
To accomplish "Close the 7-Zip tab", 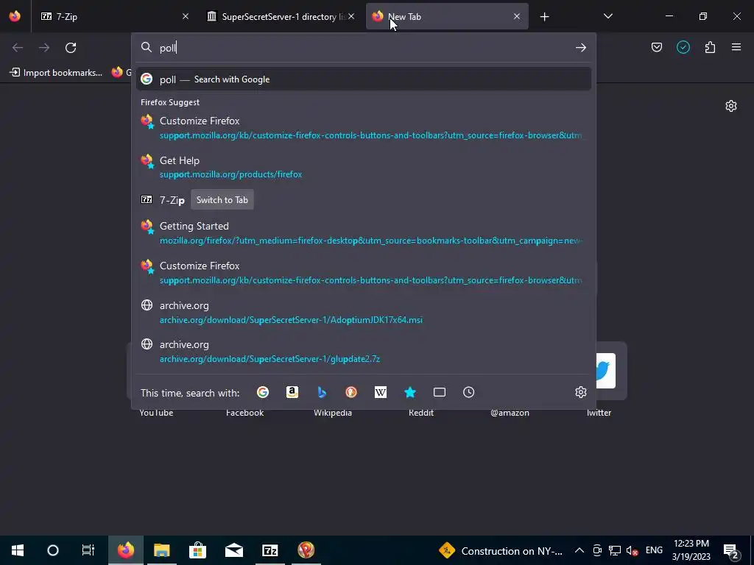I will point(185,16).
